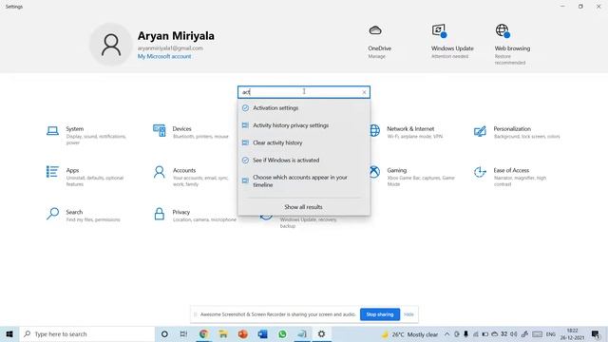Click the ENG language indicator
The image size is (608, 342).
pos(551,334)
